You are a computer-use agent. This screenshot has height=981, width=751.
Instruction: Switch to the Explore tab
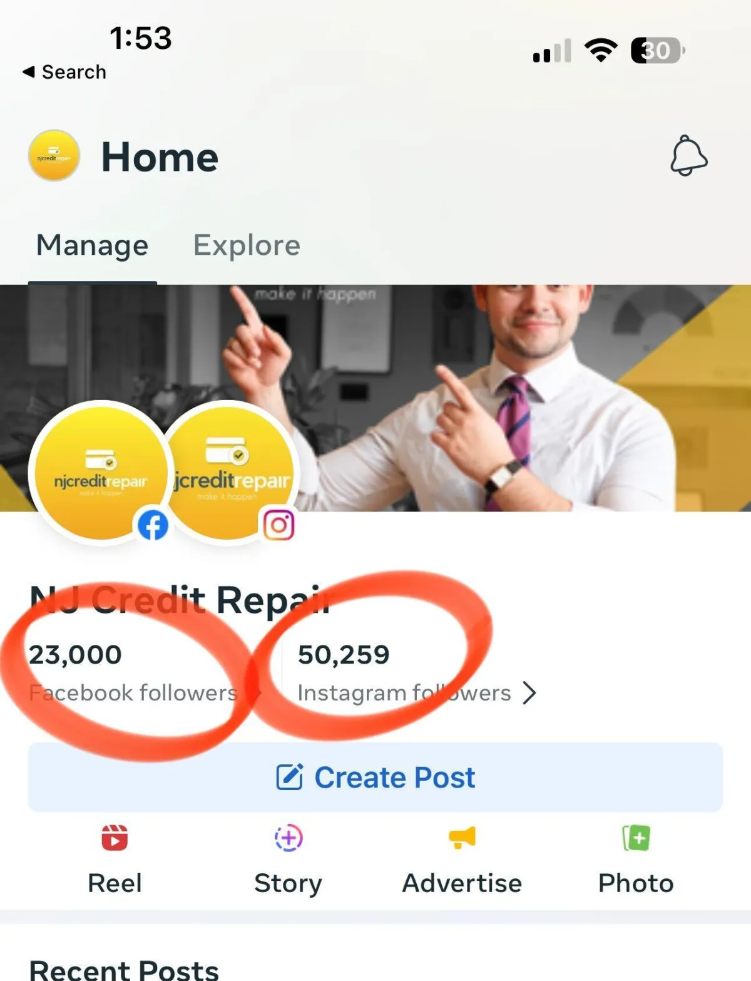[x=247, y=245]
